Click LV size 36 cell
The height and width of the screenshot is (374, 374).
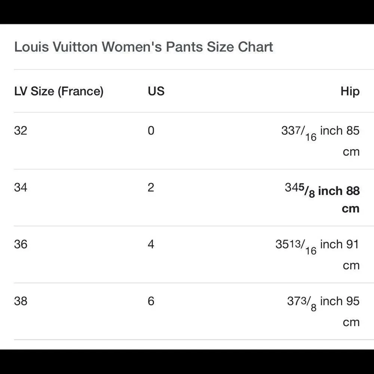(21, 244)
